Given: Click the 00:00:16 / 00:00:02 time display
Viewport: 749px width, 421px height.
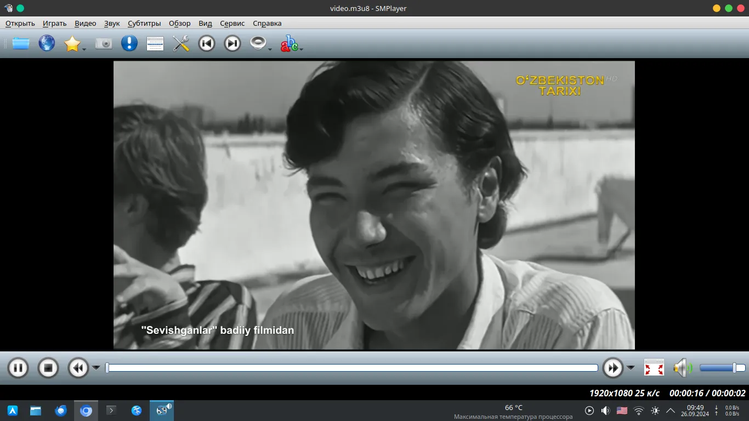Looking at the screenshot, I should [x=707, y=393].
